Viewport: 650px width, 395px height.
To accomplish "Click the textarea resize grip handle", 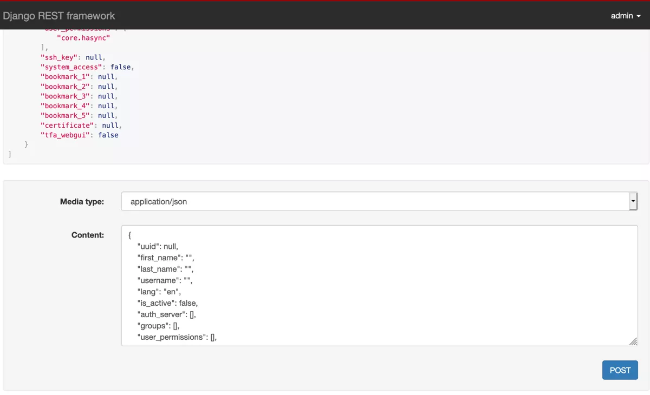I will tap(633, 341).
